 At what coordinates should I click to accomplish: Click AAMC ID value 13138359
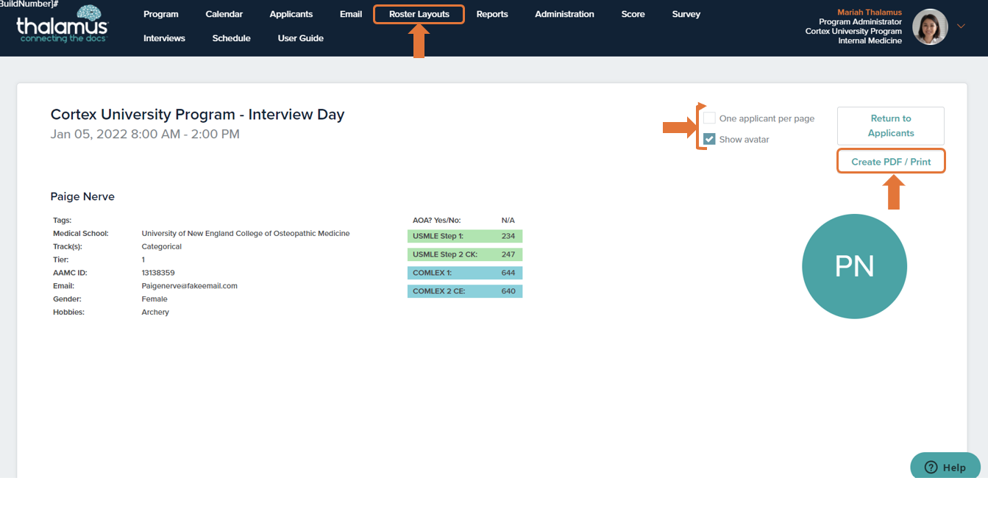tap(158, 273)
